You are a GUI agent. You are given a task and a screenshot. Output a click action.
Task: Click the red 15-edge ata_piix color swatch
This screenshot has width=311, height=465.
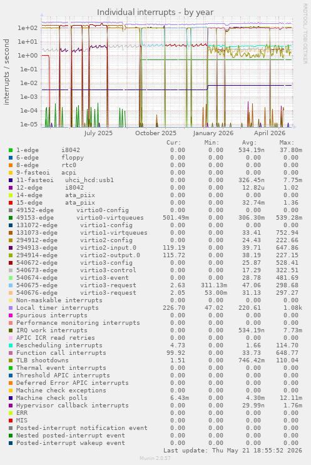click(11, 203)
